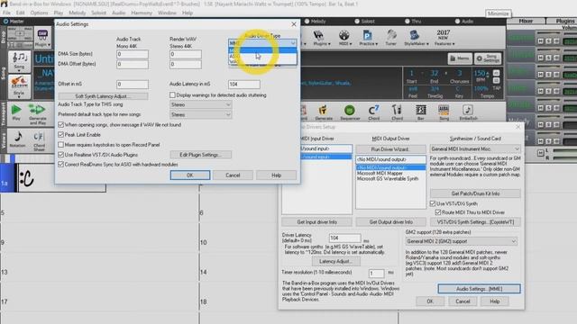Open the Bar settings icon
Image resolution: width=577 pixels, height=324 pixels.
click(421, 112)
